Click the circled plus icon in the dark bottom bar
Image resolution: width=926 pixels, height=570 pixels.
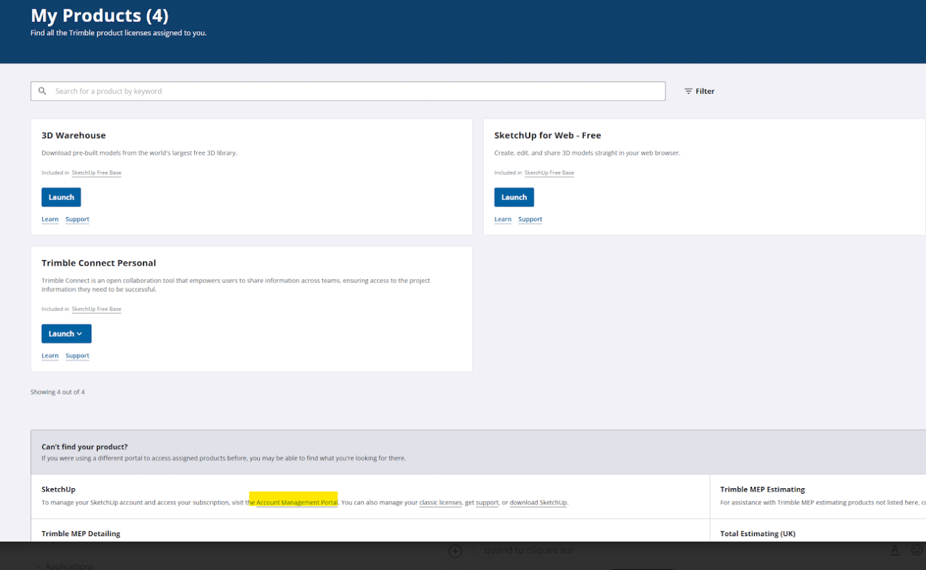(455, 551)
